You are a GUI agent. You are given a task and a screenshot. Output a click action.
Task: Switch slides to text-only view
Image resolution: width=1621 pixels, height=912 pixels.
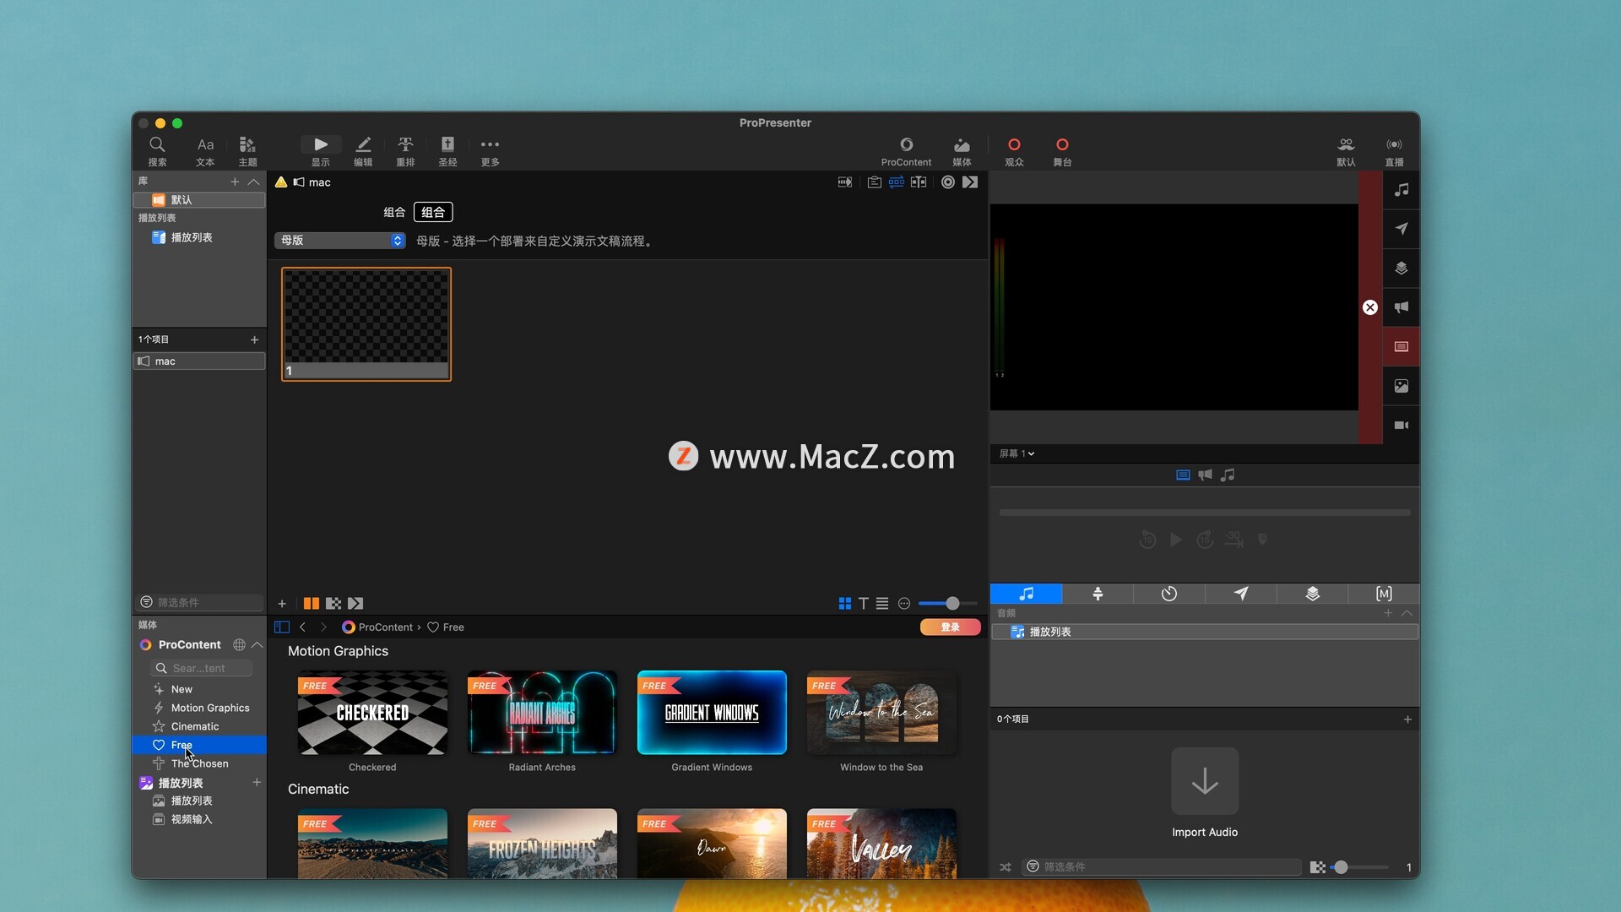pos(863,604)
